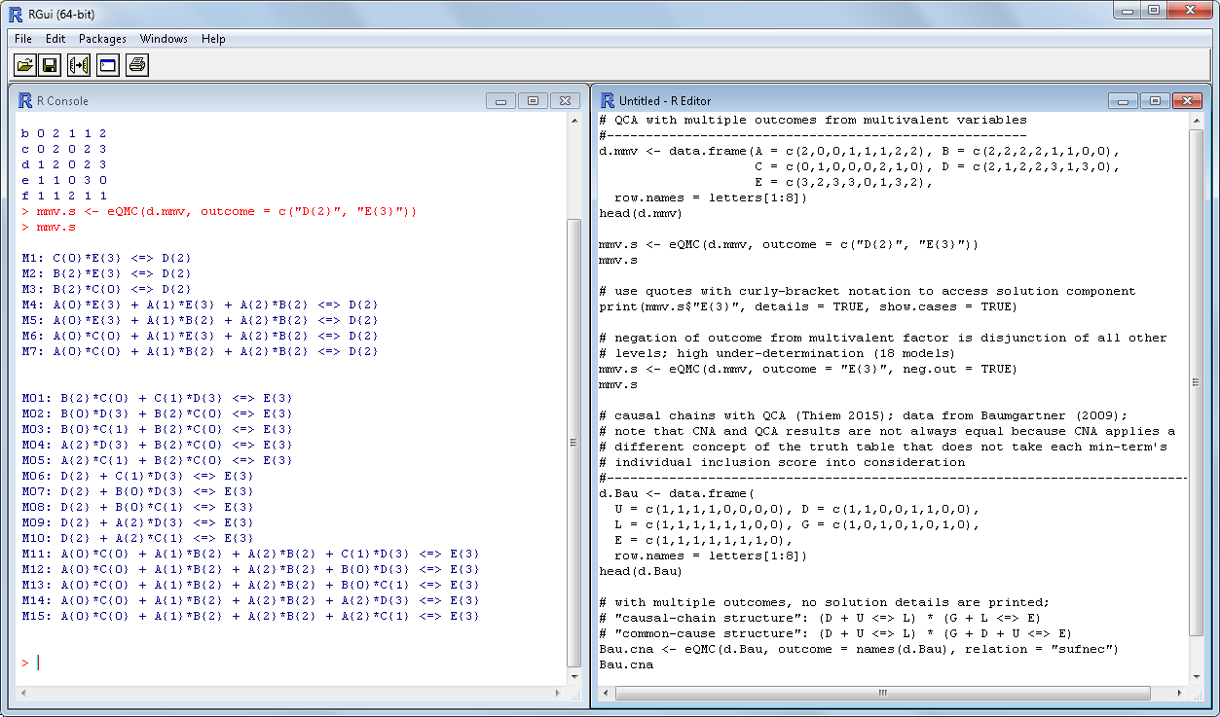Click the R Console vertical scrollbar thumb
This screenshot has width=1220, height=717.
coord(573,443)
